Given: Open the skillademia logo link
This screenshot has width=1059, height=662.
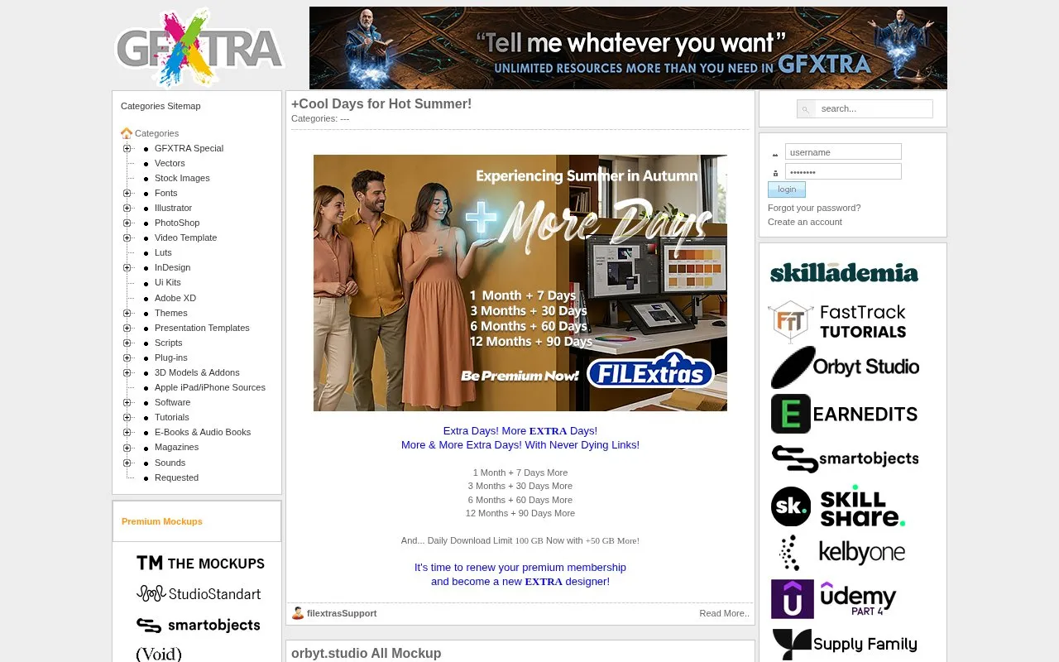Looking at the screenshot, I should click(x=844, y=273).
